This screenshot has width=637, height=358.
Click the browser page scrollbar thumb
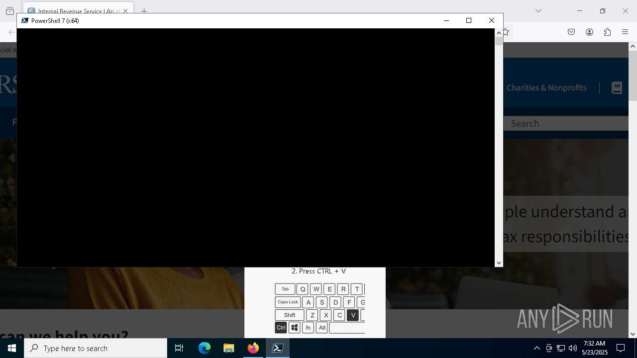click(x=633, y=76)
